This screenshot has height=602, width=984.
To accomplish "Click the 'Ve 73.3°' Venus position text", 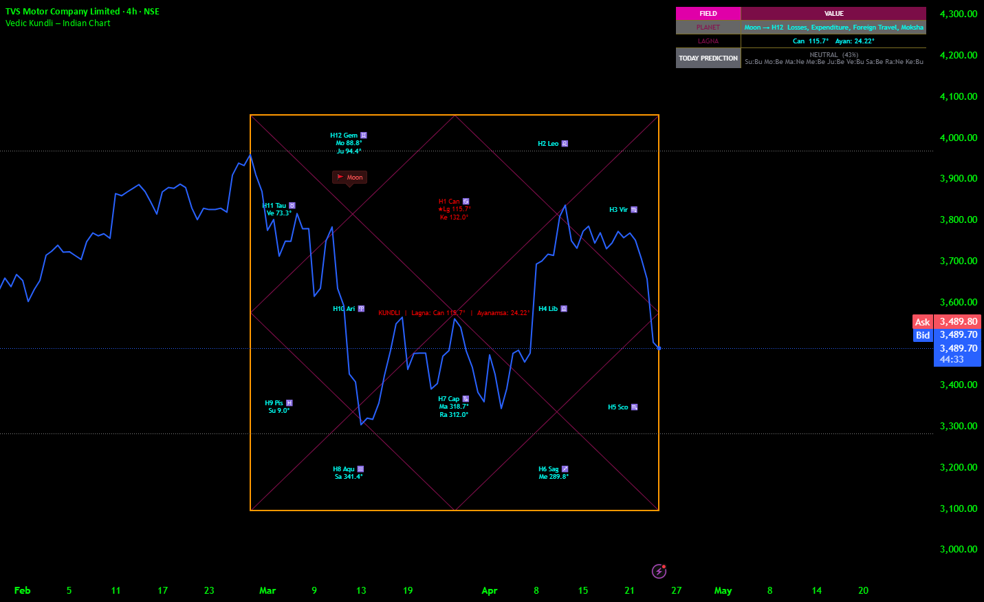I will (x=279, y=213).
